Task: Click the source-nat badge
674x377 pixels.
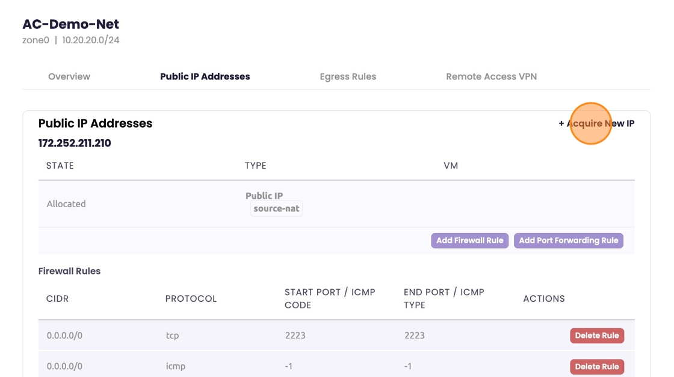Action: pyautogui.click(x=276, y=208)
